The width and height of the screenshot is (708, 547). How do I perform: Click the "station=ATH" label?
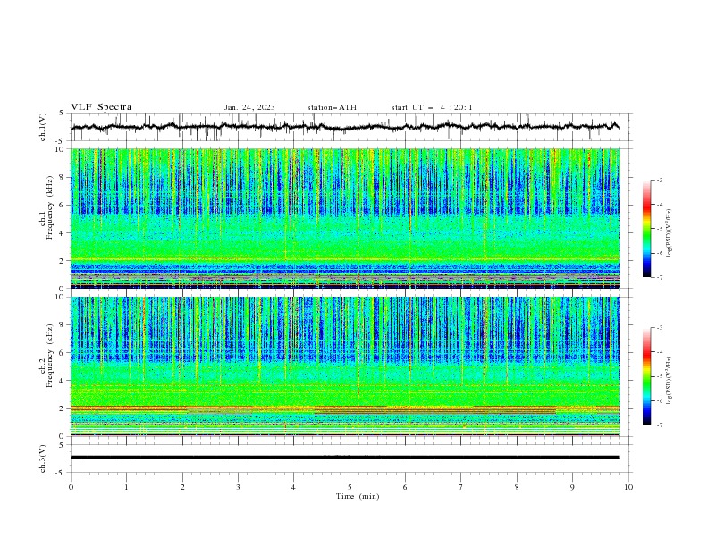tap(332, 107)
